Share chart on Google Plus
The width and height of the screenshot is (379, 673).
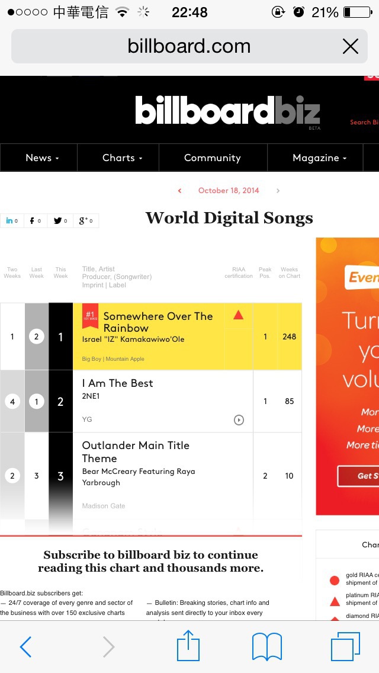(x=86, y=221)
